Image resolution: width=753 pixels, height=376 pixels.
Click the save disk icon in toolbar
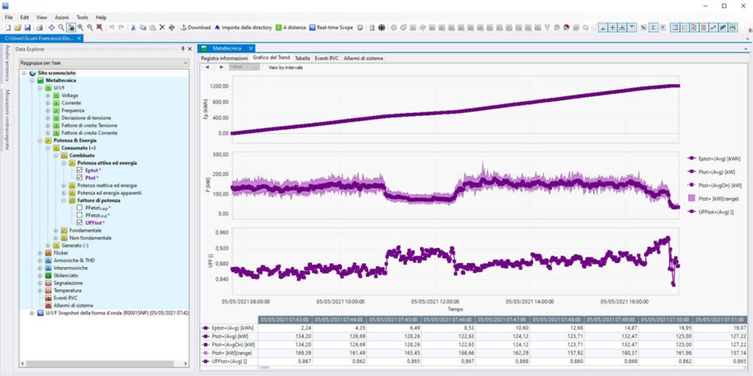point(26,27)
